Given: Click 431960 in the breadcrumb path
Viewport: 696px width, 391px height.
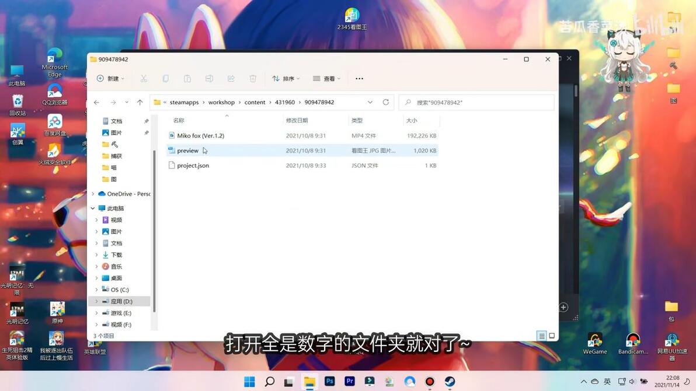Looking at the screenshot, I should coord(285,103).
